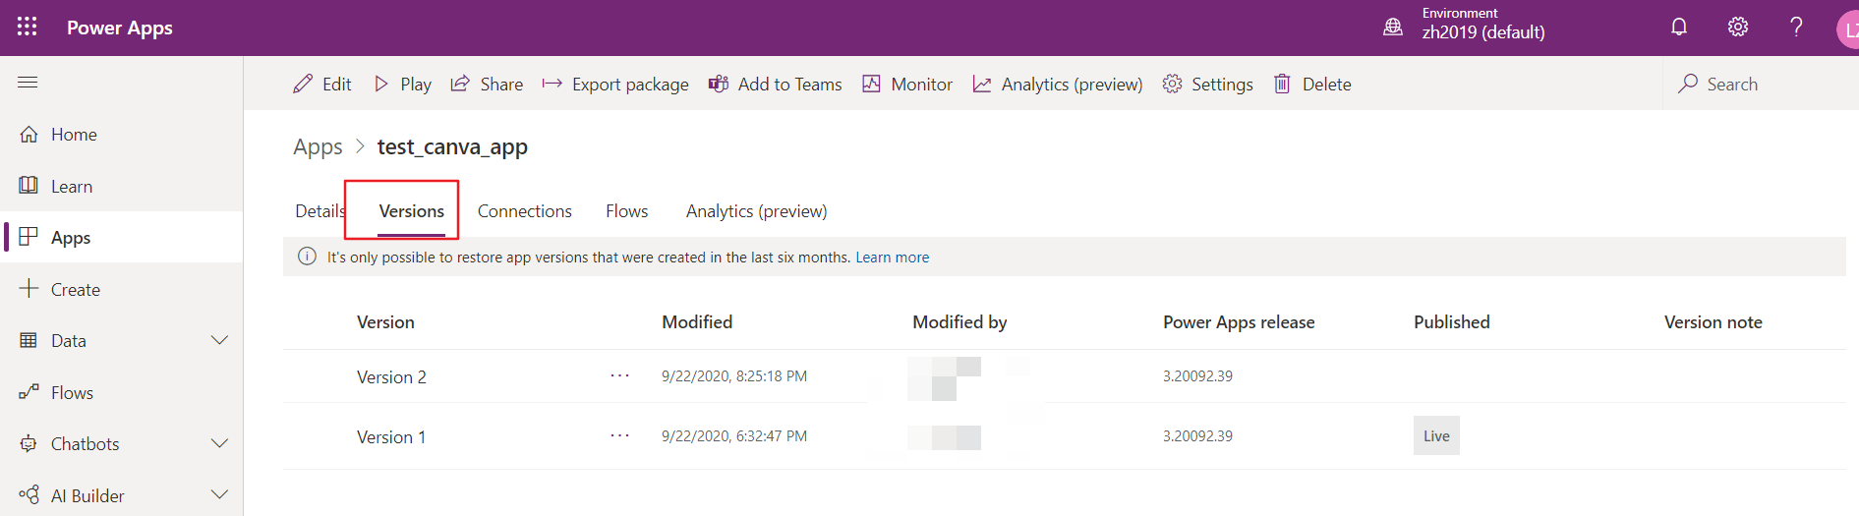
Task: Click the Edit button label
Action: [x=337, y=85]
